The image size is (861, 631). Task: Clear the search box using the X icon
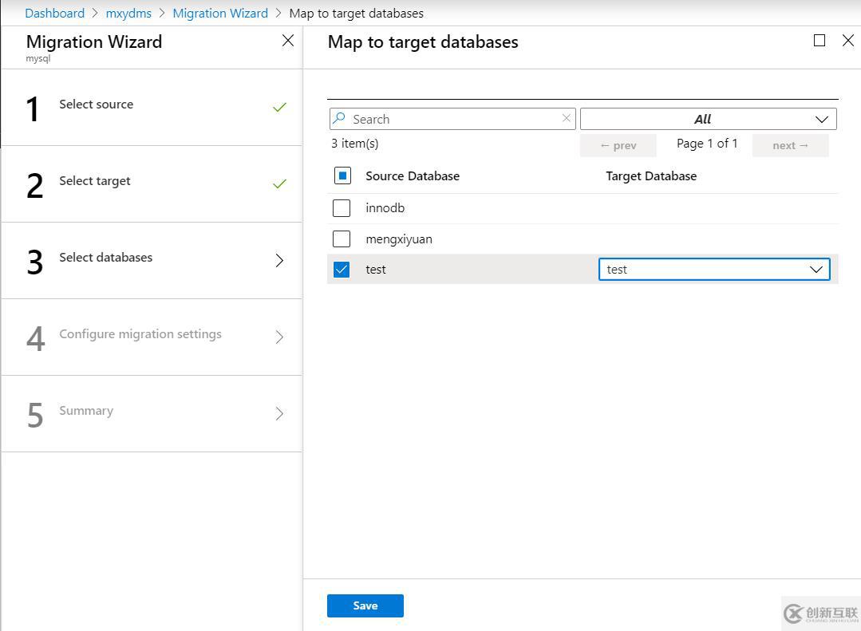click(567, 118)
